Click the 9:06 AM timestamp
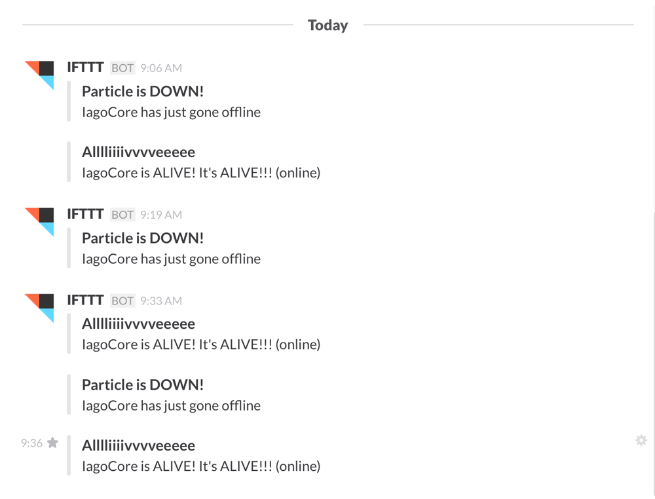This screenshot has height=499, width=655. (161, 68)
